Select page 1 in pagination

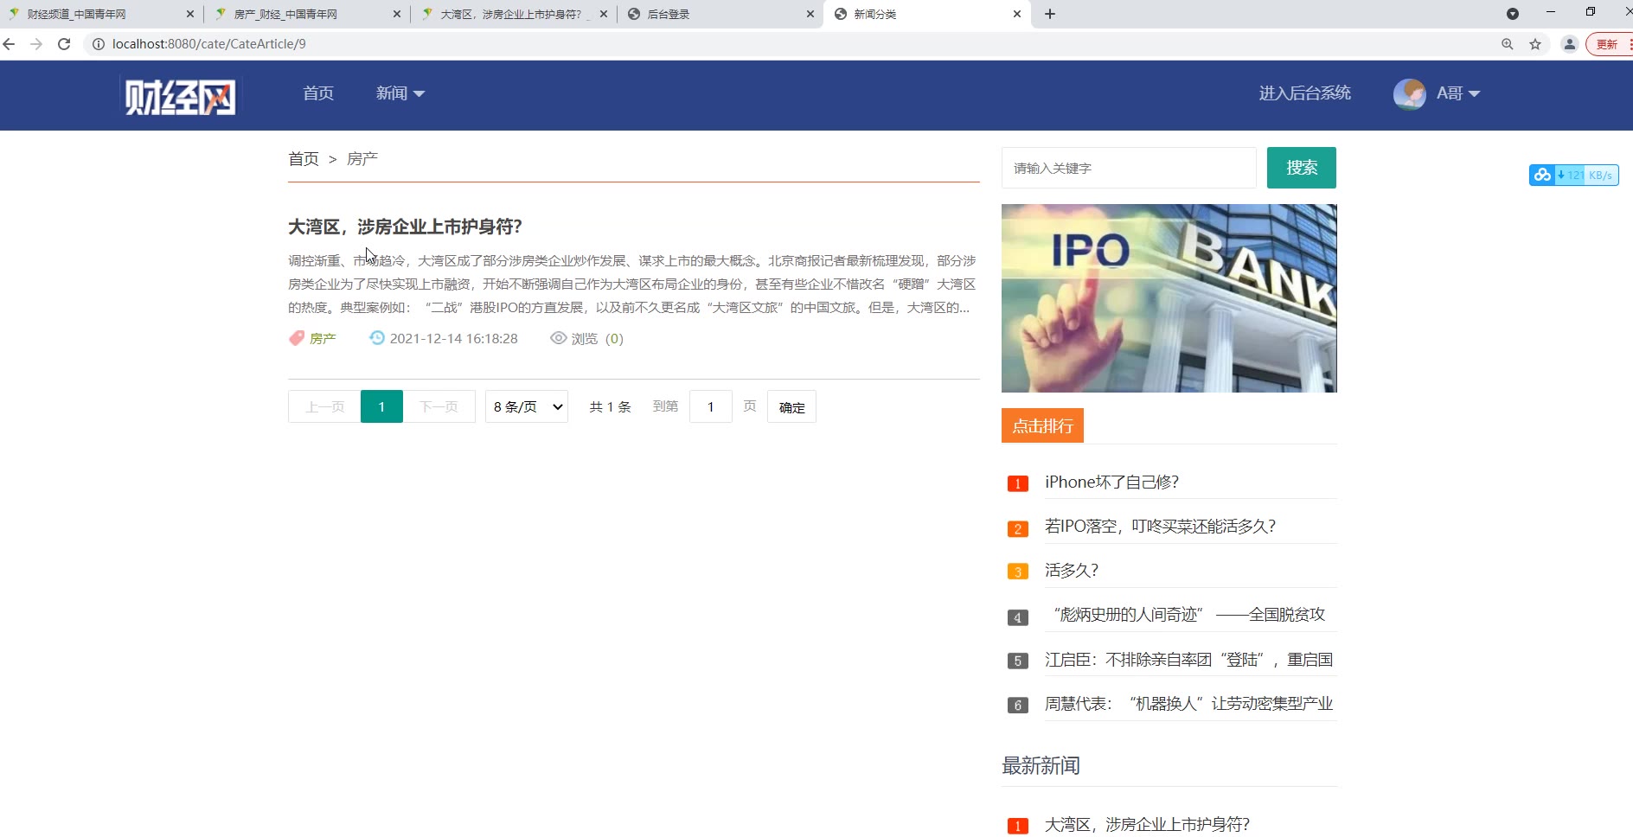tap(381, 406)
